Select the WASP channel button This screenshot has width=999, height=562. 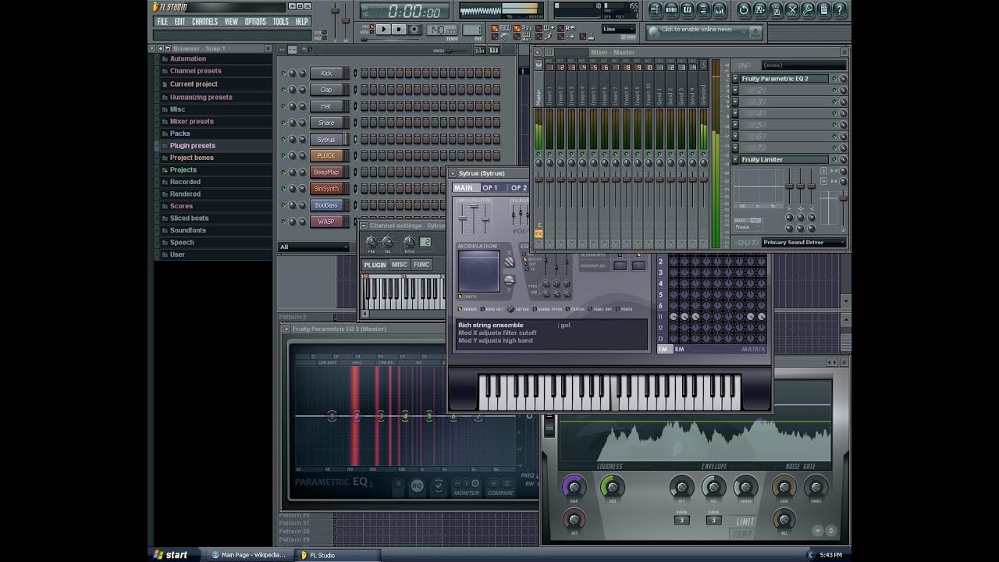click(326, 222)
